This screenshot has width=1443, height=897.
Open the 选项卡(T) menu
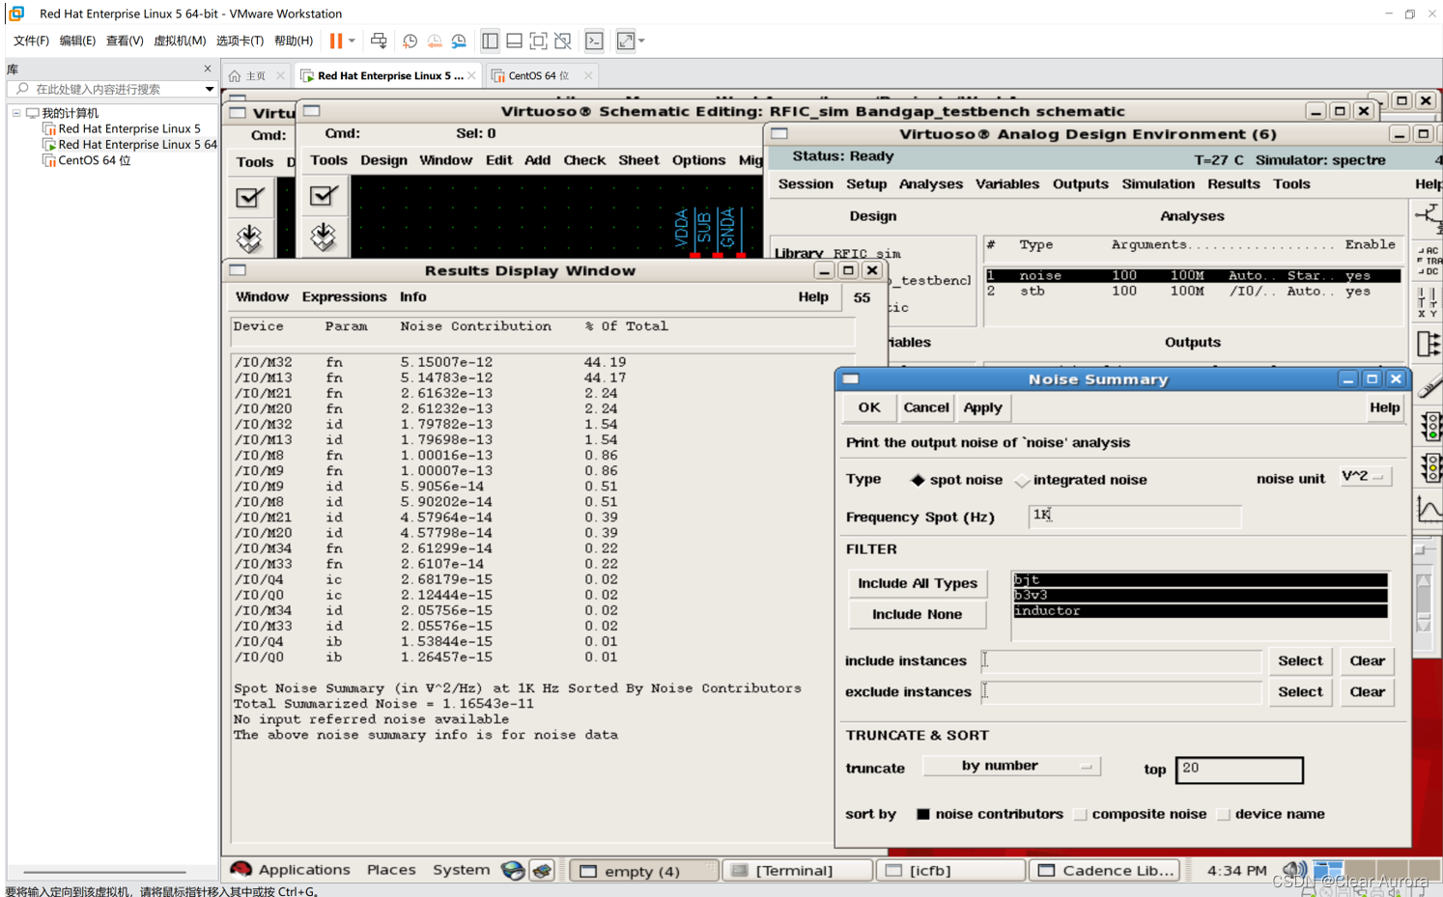(x=240, y=41)
